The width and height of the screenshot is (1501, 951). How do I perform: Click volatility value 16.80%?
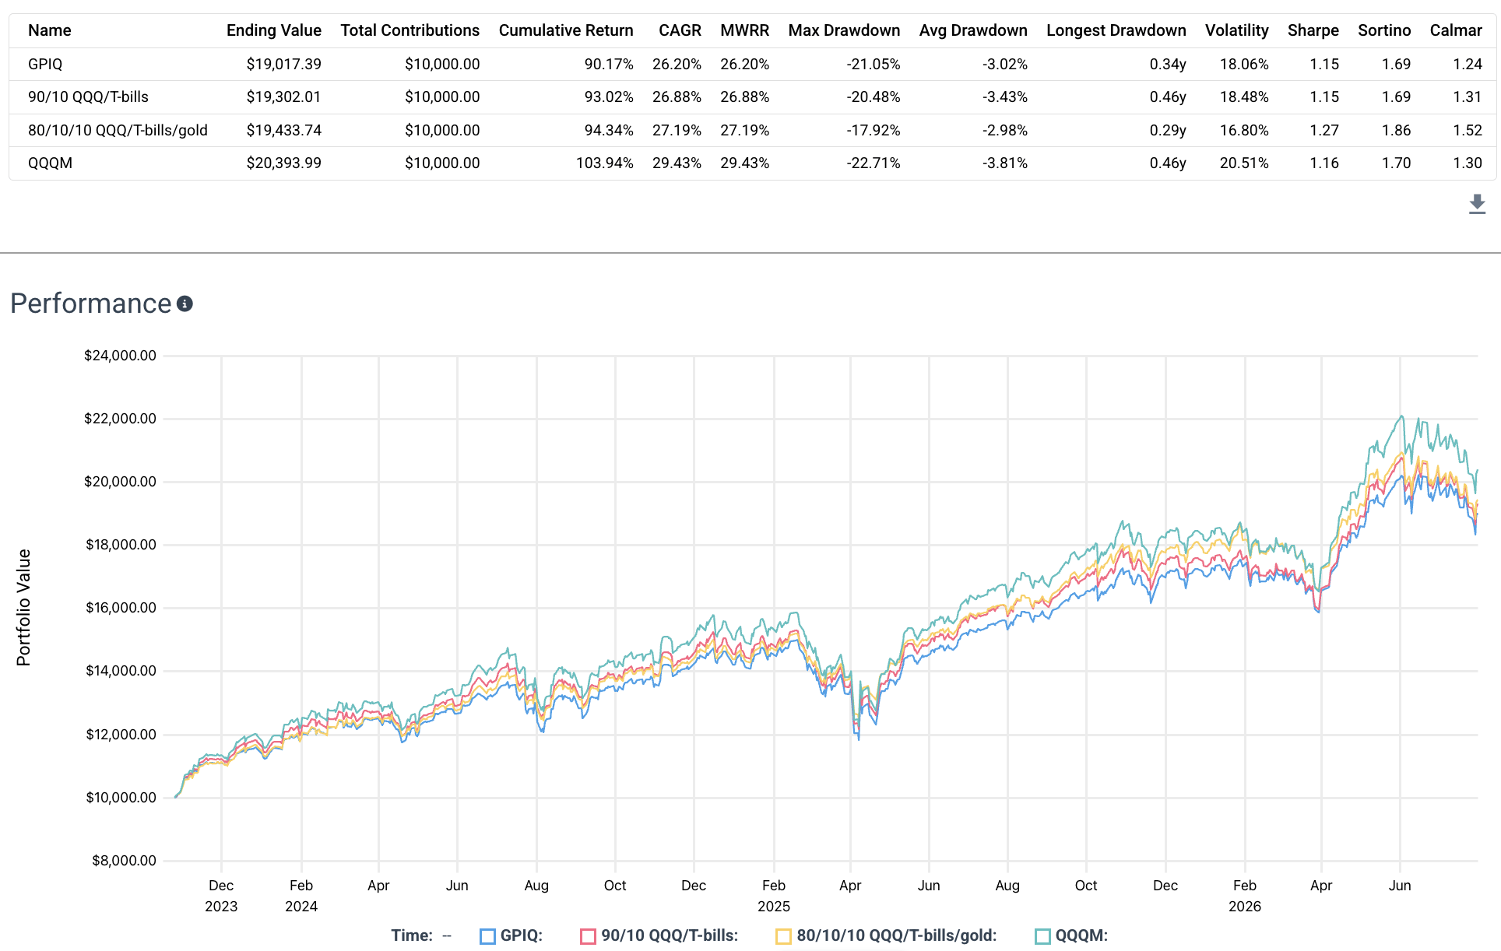point(1244,130)
